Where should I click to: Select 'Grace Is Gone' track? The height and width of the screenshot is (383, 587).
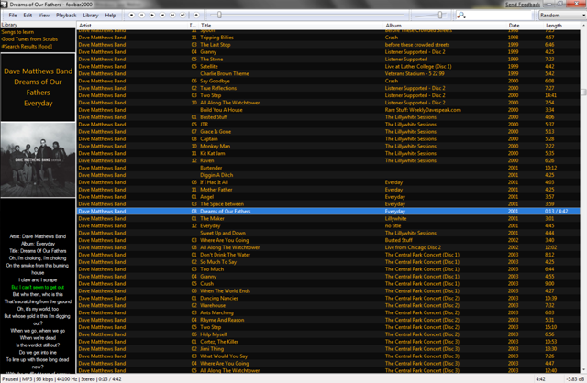[x=216, y=132]
